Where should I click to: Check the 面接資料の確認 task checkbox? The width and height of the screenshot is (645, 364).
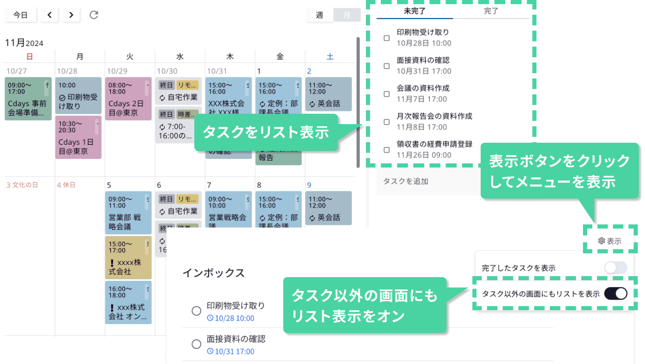pos(387,66)
